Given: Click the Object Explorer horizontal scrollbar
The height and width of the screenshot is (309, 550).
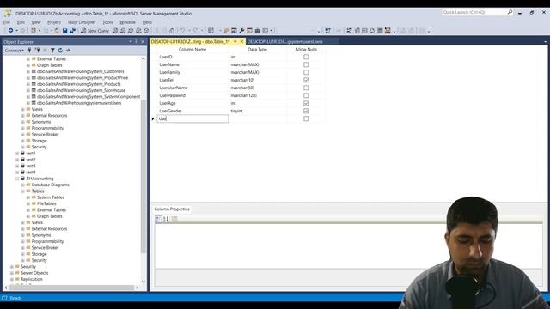Looking at the screenshot, I should click(x=71, y=288).
